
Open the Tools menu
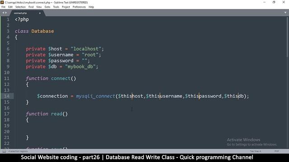click(56, 7)
